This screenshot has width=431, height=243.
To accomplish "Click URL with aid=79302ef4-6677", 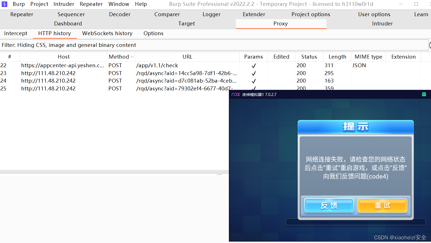I will pos(184,88).
